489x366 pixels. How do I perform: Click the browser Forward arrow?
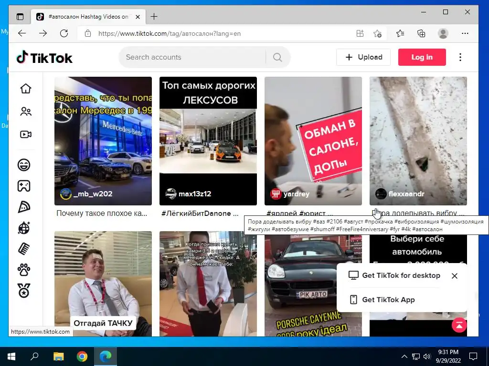43,33
